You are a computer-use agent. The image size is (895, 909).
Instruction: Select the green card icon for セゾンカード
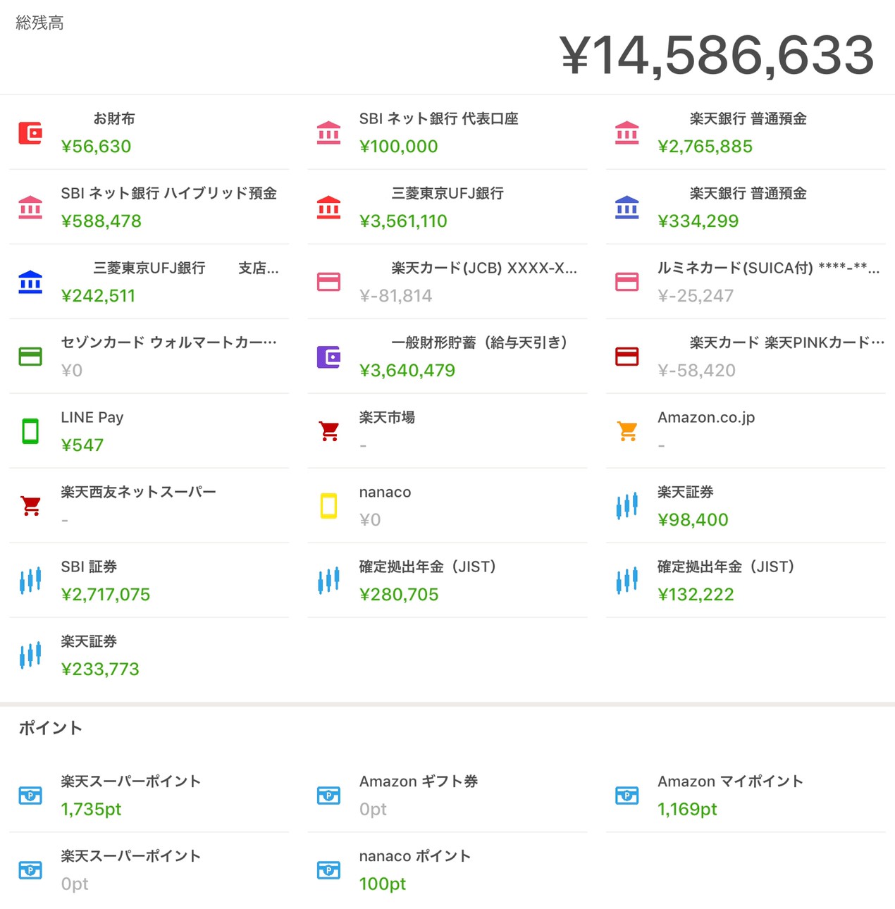[x=30, y=357]
